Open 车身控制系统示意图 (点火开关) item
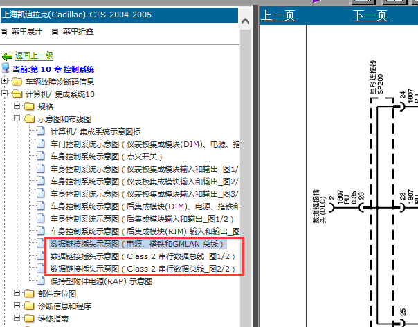Screen dimensions: 418x327 pyautogui.click(x=106, y=157)
